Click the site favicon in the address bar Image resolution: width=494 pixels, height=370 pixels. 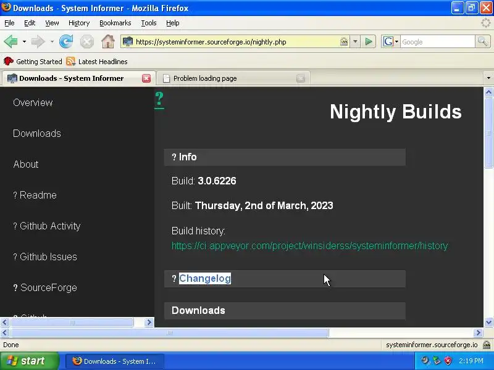pyautogui.click(x=128, y=41)
